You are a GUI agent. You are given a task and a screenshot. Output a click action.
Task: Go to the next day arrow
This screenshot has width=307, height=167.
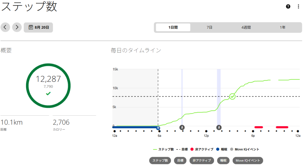17,27
